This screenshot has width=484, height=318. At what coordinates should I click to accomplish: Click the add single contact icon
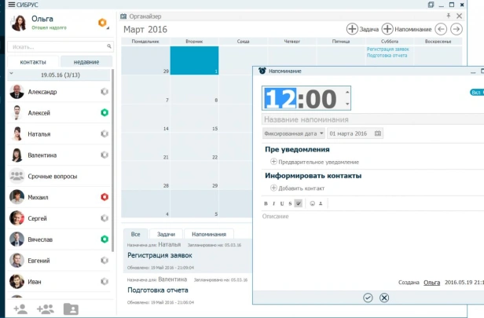point(20,309)
